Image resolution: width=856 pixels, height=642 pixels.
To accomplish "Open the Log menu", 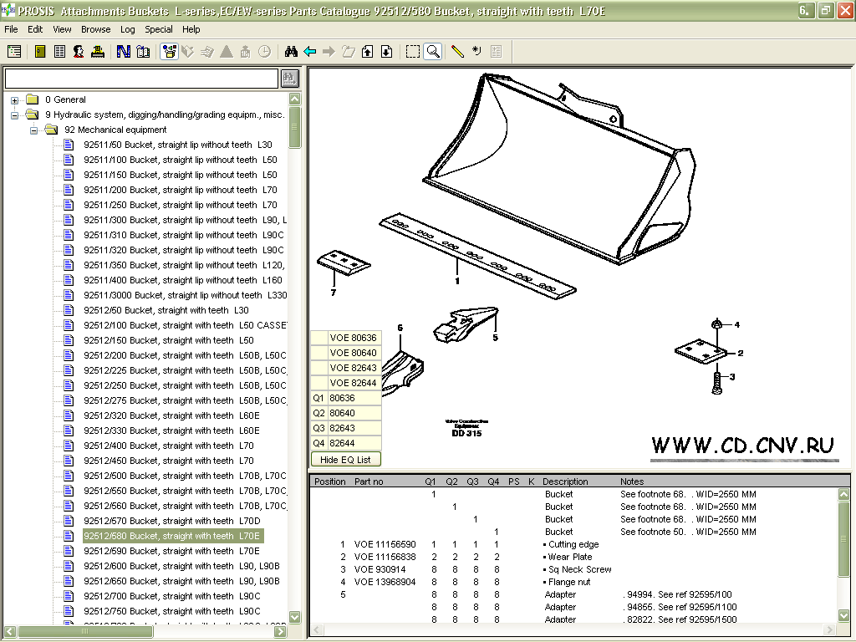I will [x=128, y=29].
